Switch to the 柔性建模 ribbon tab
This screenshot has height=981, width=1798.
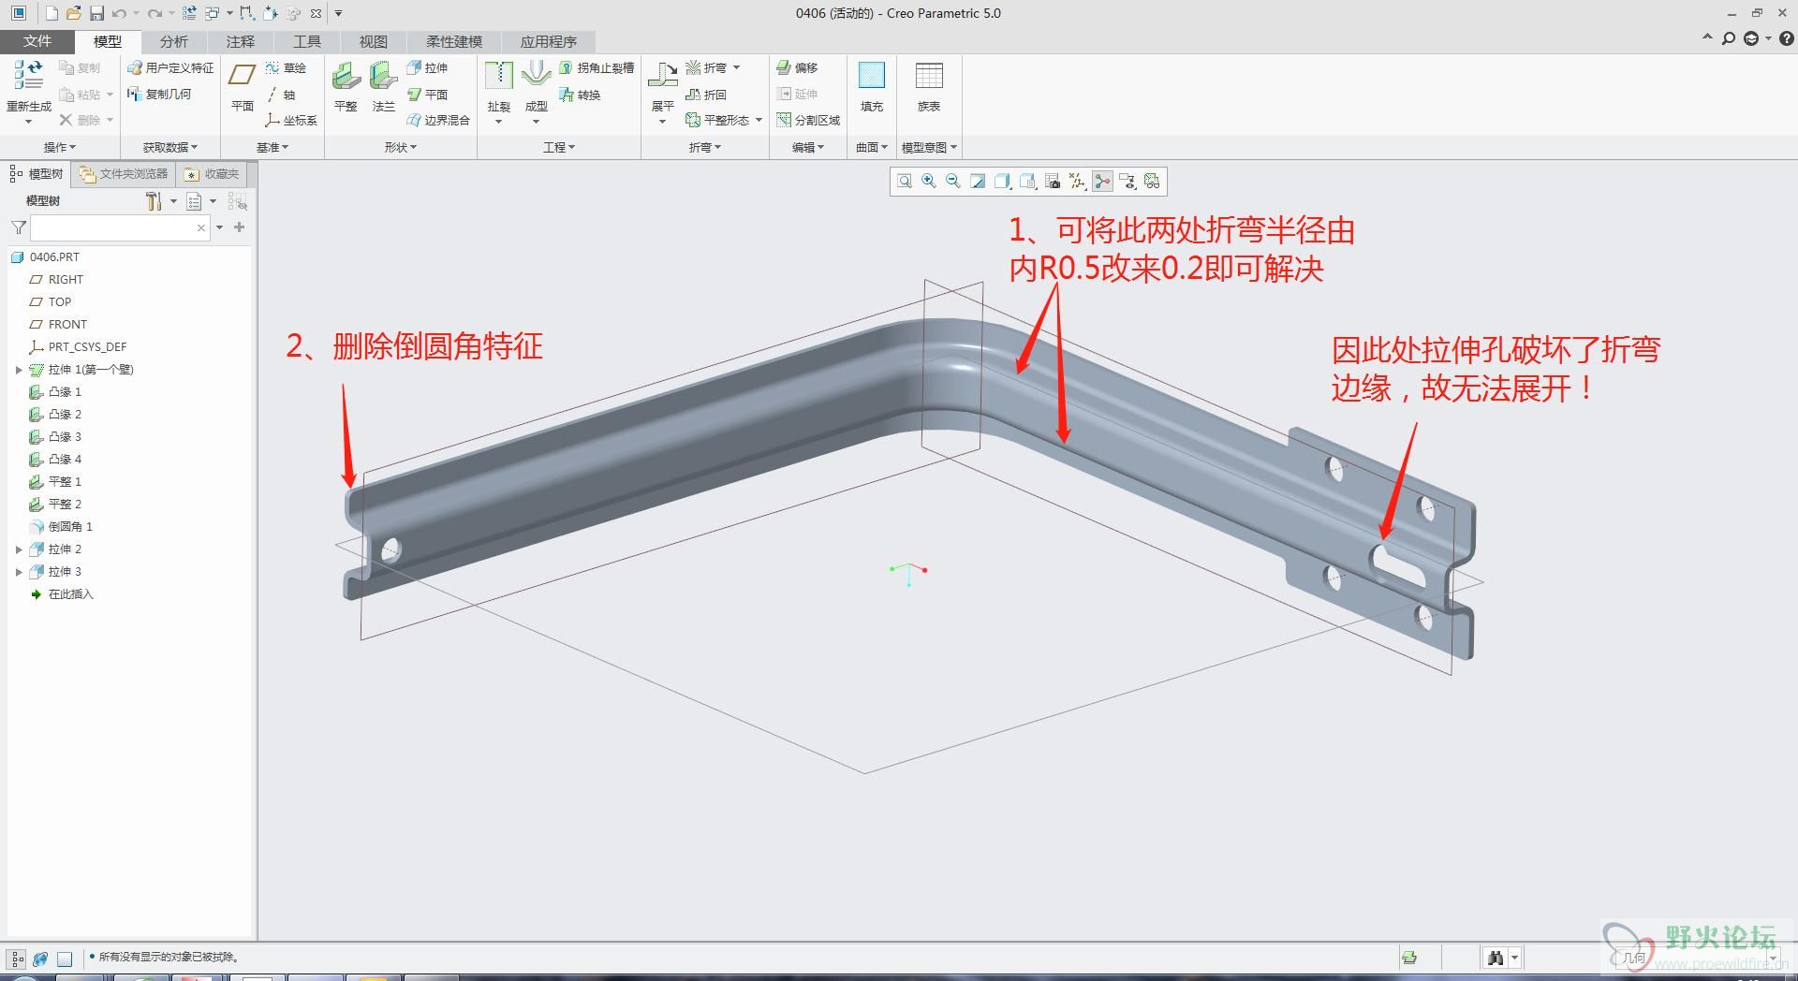pyautogui.click(x=454, y=41)
